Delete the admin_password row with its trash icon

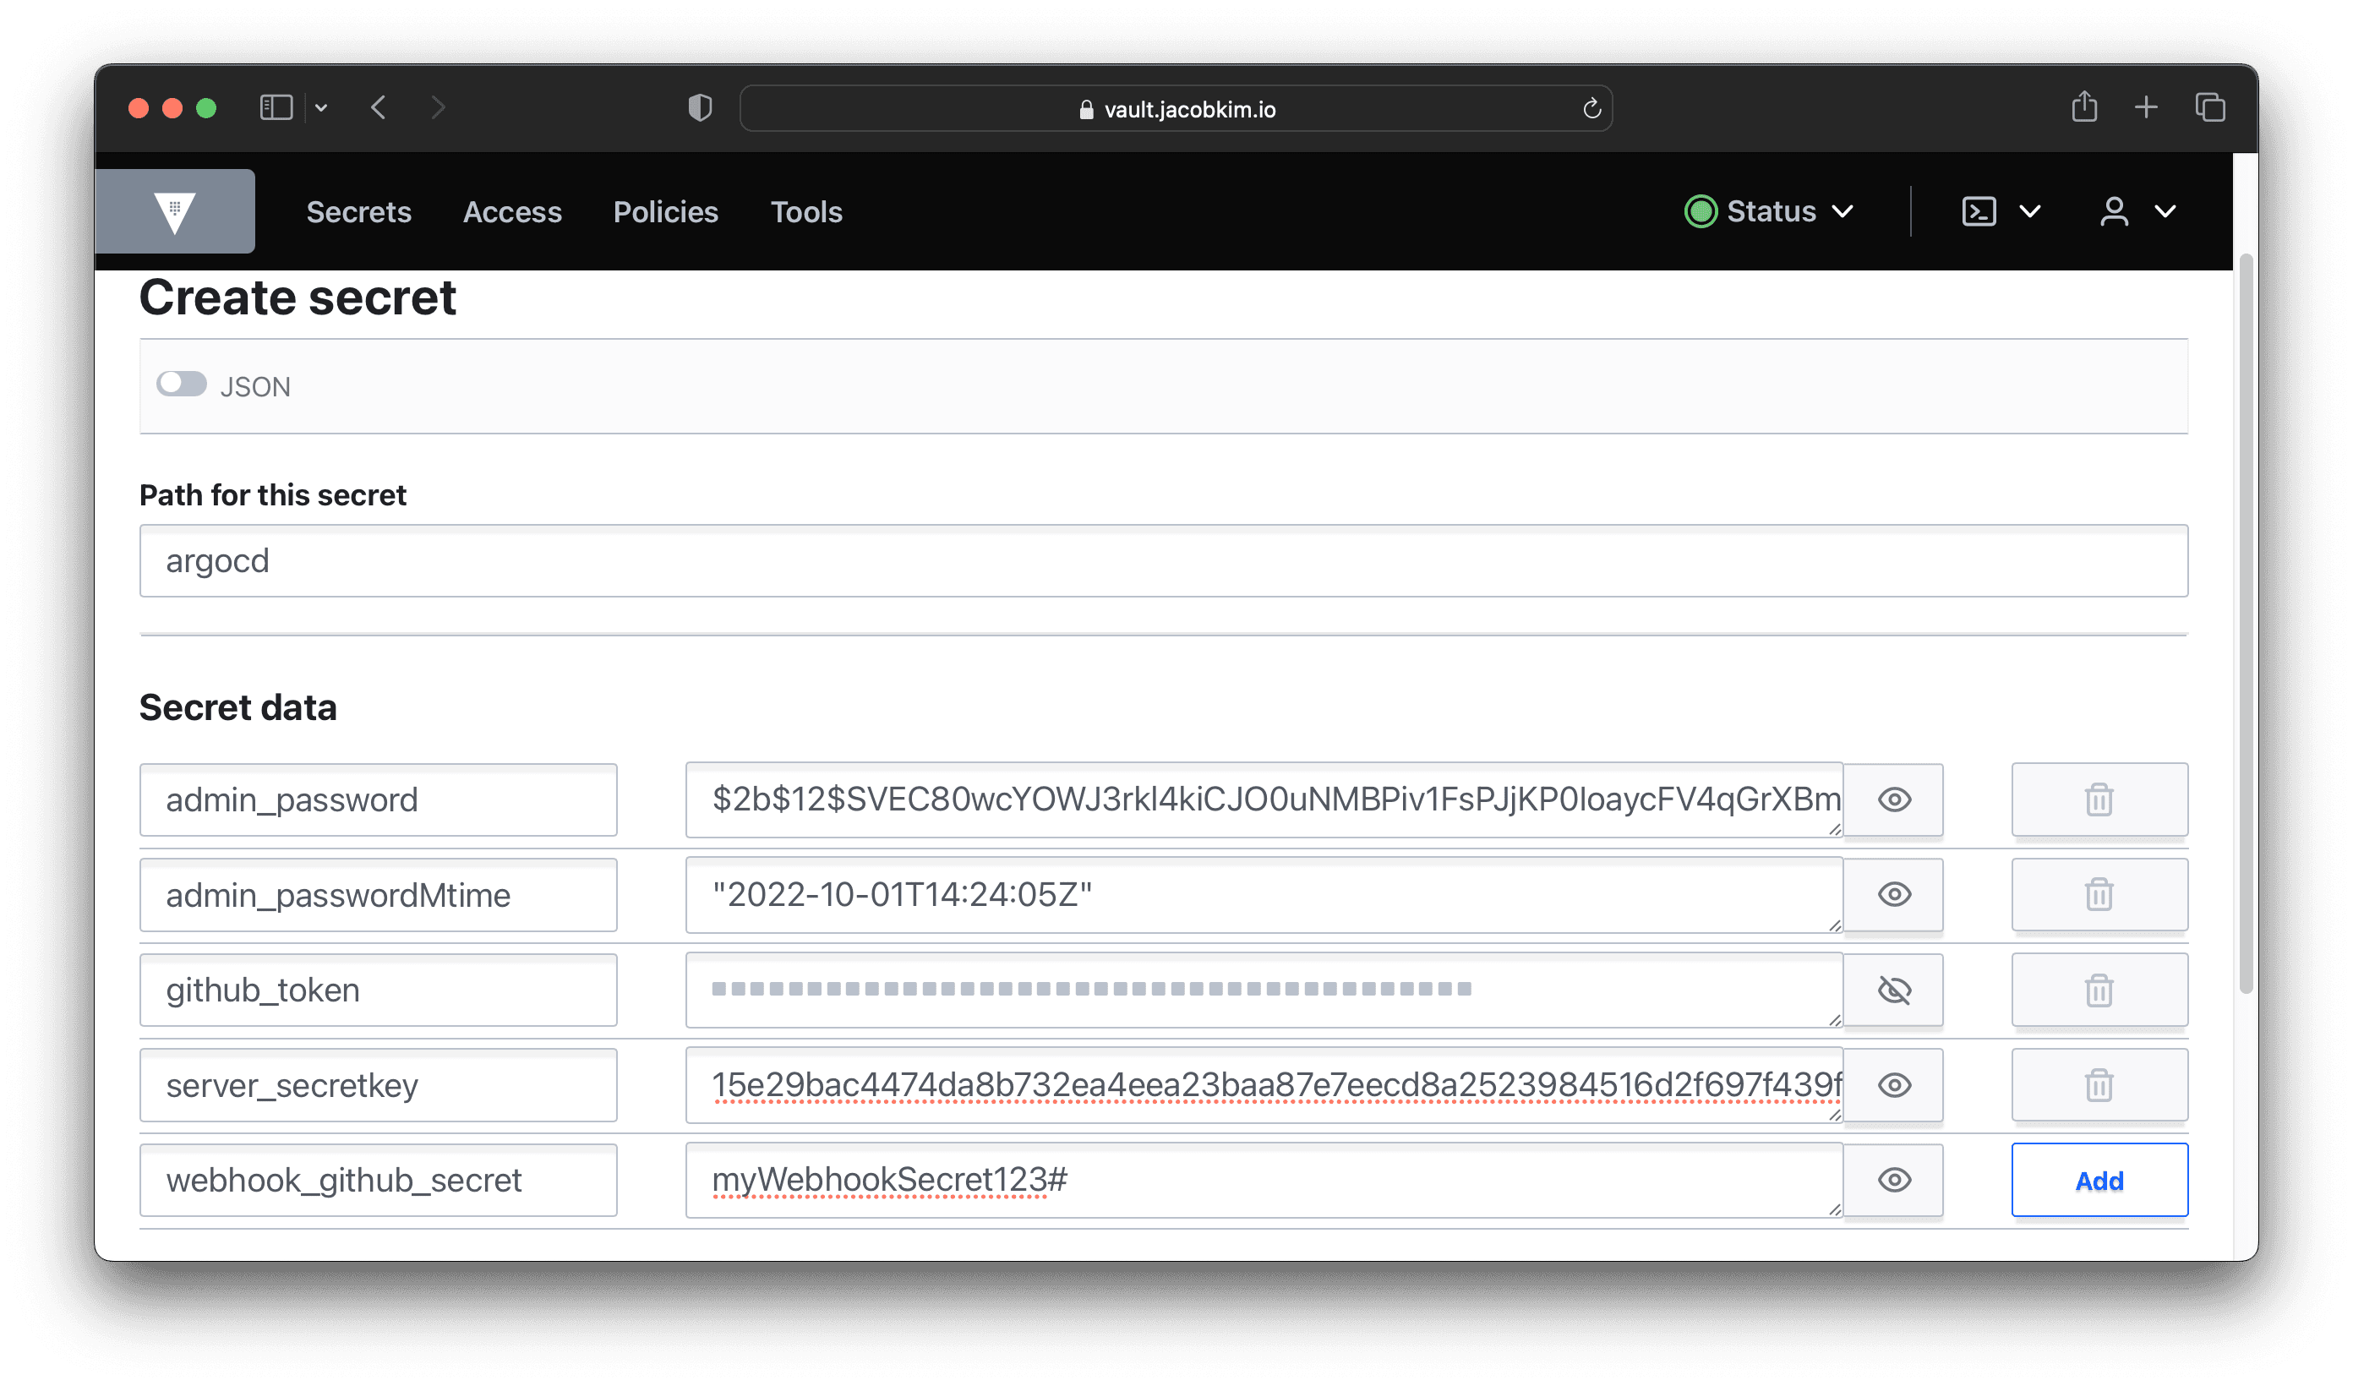tap(2099, 799)
